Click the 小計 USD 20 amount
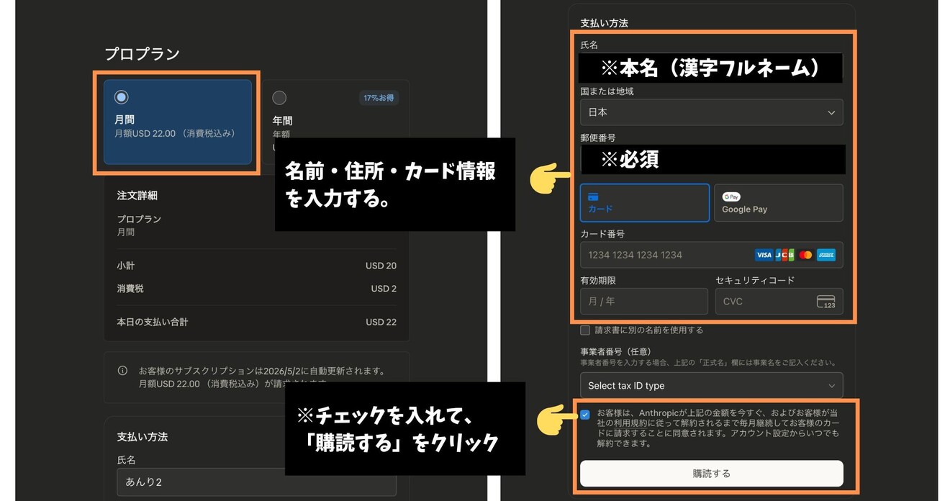The image size is (950, 501). pyautogui.click(x=381, y=266)
